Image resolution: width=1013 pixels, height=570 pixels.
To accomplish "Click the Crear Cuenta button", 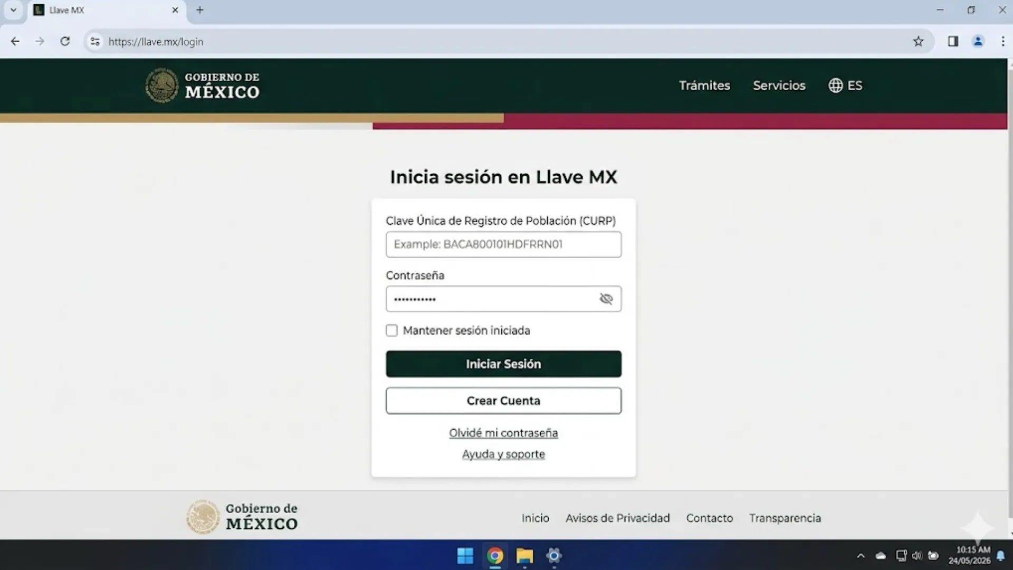I will [503, 401].
